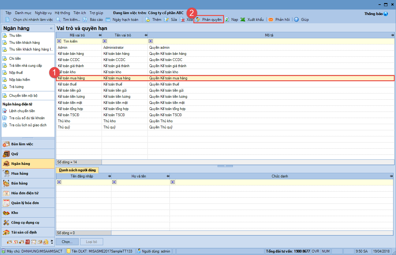The image size is (396, 255).
Task: Click the Sửa (Edit) toolbar icon
Action: (166, 20)
